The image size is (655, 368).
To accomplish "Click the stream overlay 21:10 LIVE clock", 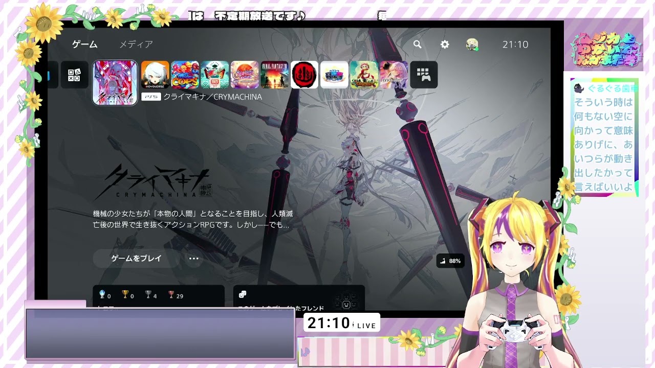I will tap(342, 323).
